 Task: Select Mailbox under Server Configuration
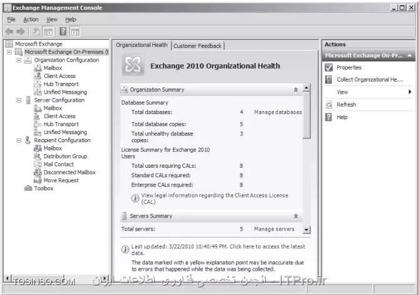click(52, 108)
